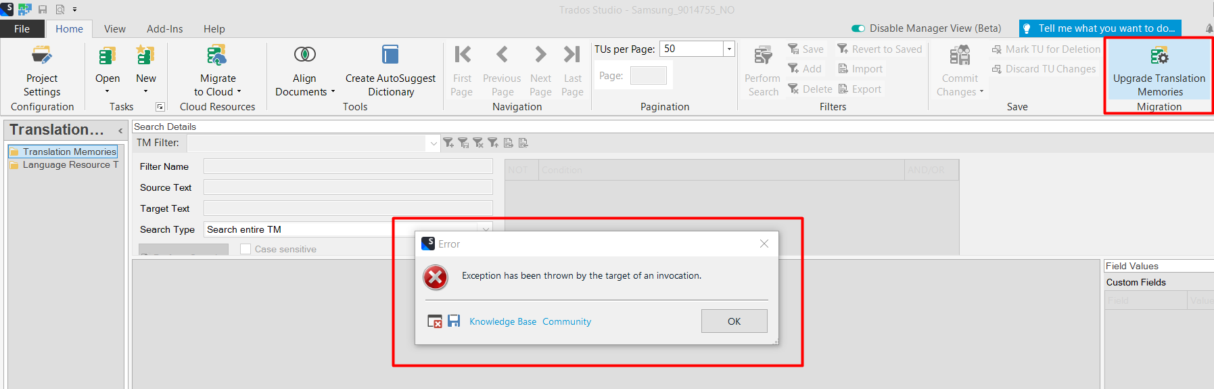Click the Page number input field
Image resolution: width=1214 pixels, height=389 pixels.
coord(648,75)
